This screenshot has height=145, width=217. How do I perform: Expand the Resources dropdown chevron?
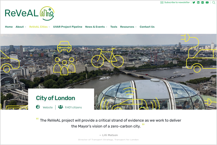[136, 27]
